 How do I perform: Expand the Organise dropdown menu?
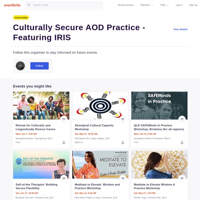146,5
